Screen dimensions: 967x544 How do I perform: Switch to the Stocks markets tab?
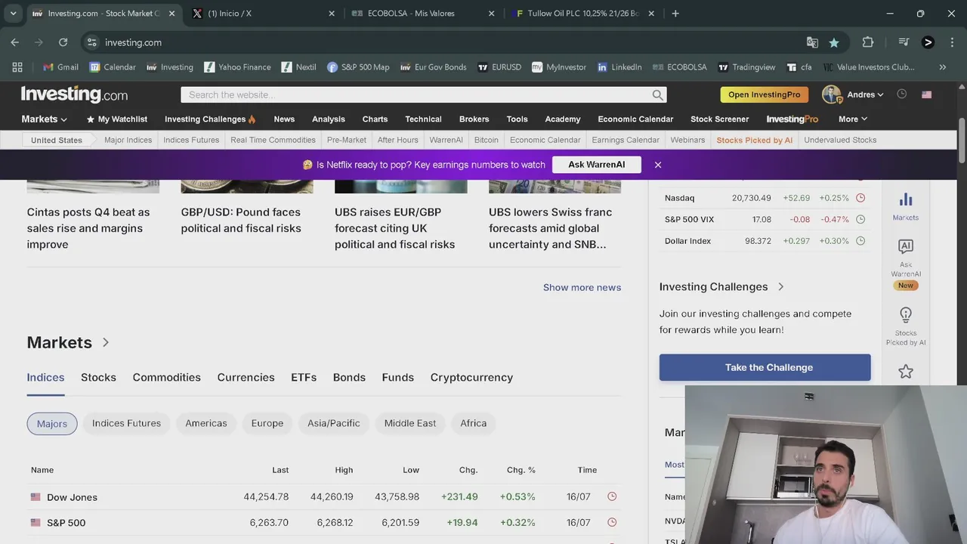click(x=99, y=377)
